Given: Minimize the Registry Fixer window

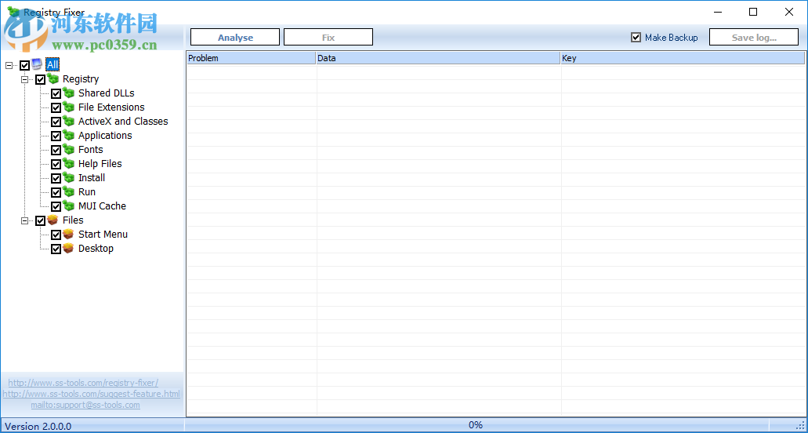Looking at the screenshot, I should 717,12.
